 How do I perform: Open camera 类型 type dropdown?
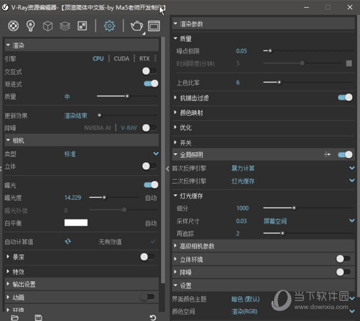pos(156,154)
